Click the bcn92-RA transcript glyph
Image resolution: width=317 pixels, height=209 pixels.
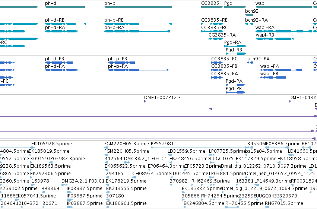[x=249, y=24]
